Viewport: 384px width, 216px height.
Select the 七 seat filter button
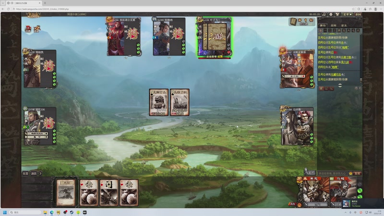click(353, 30)
